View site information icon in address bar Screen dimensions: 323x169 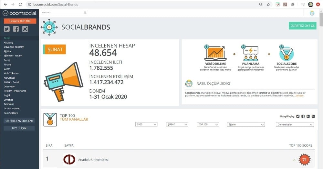[x=30, y=4]
